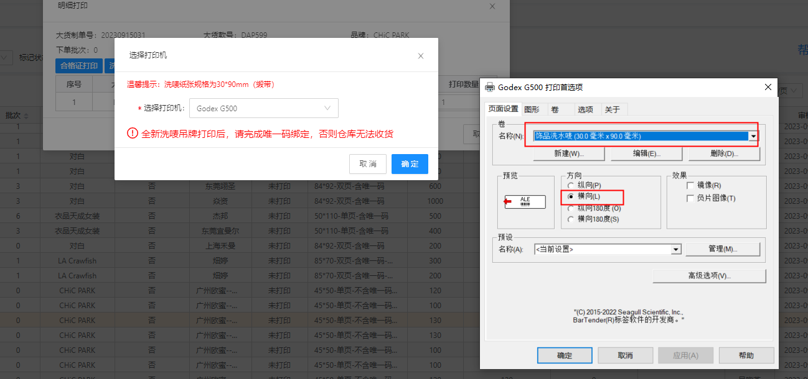Viewport: 808px width, 379px height.
Task: Expand the 预设 名称 preset dropdown
Action: (x=676, y=249)
